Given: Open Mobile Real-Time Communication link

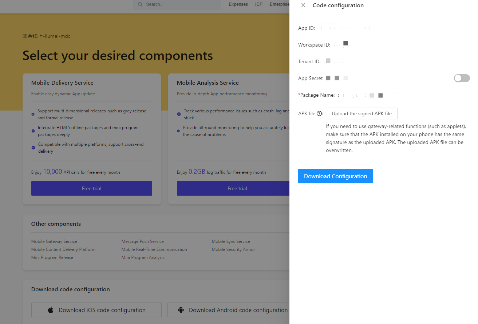Looking at the screenshot, I should pyautogui.click(x=154, y=249).
